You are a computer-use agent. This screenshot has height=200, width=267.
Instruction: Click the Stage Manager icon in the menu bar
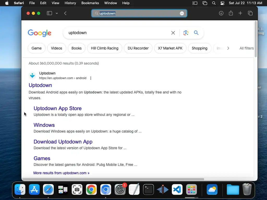tap(195, 3)
